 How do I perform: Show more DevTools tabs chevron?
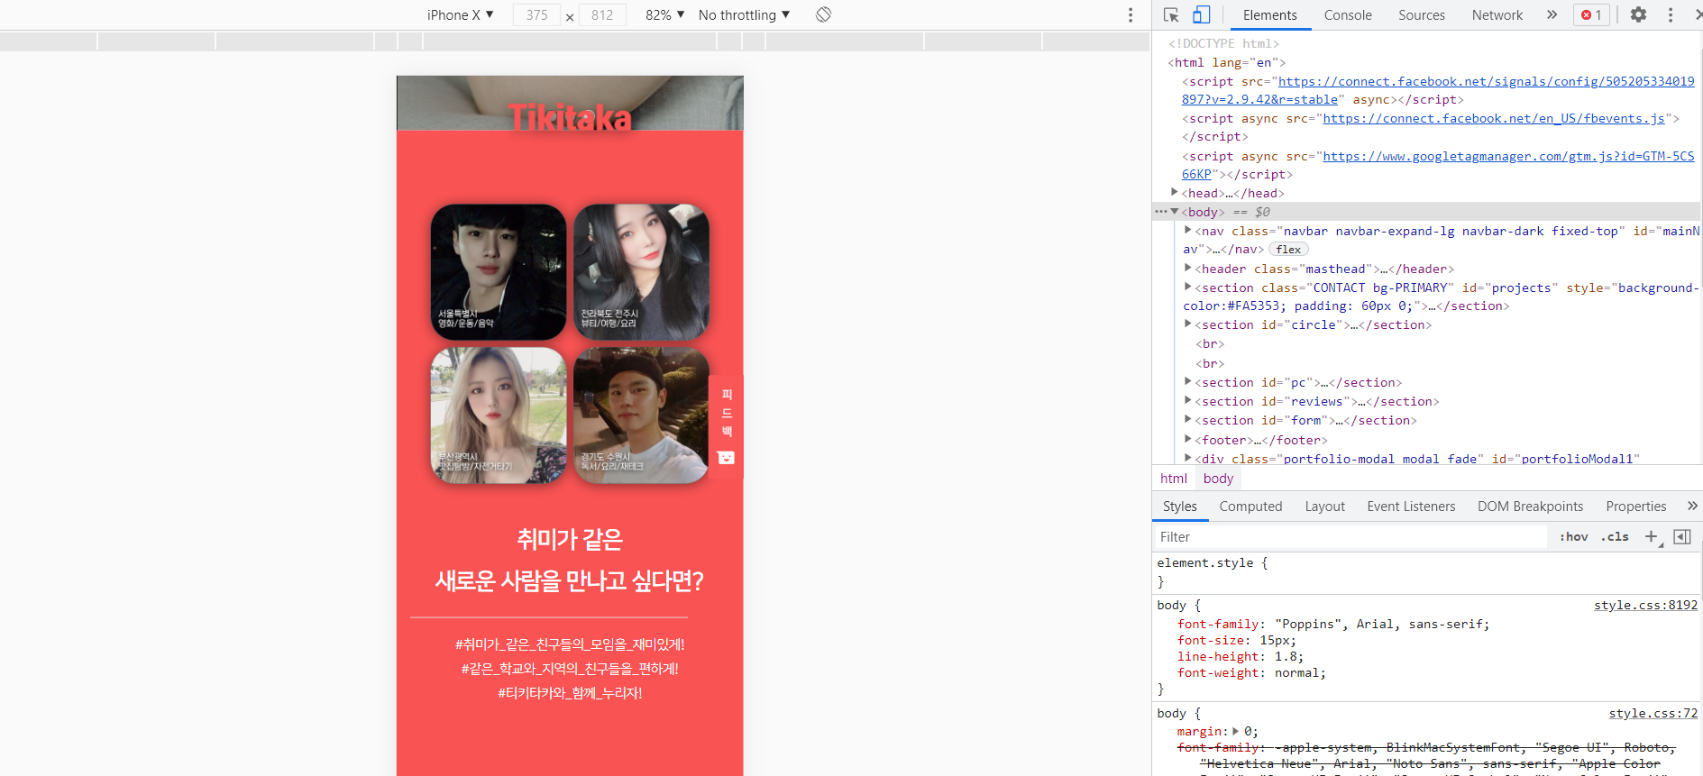coord(1552,14)
